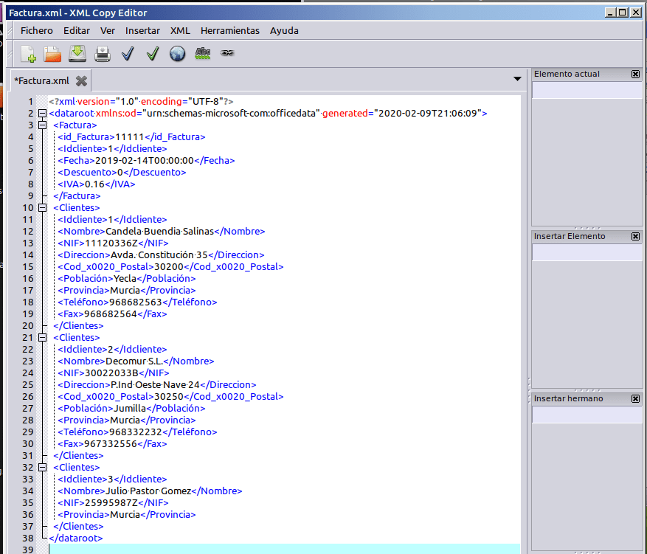The image size is (647, 554).
Task: Validate XML with green checkmark icon
Action: [153, 53]
